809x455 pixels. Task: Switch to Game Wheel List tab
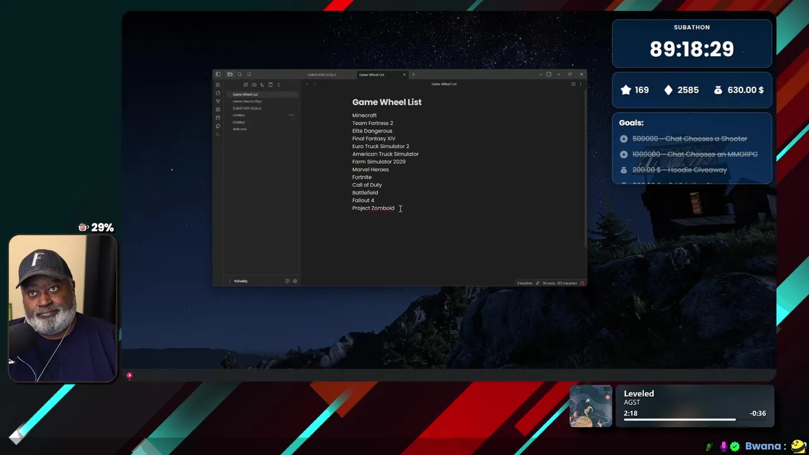pyautogui.click(x=372, y=75)
